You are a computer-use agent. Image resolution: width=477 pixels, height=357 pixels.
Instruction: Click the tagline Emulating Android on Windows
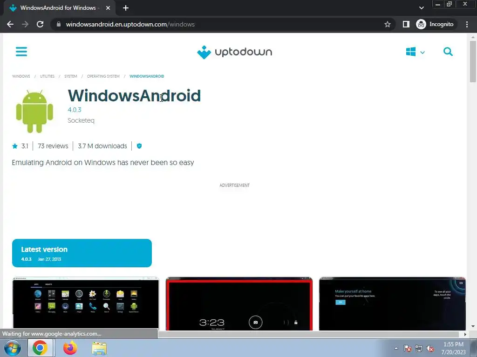(x=103, y=163)
